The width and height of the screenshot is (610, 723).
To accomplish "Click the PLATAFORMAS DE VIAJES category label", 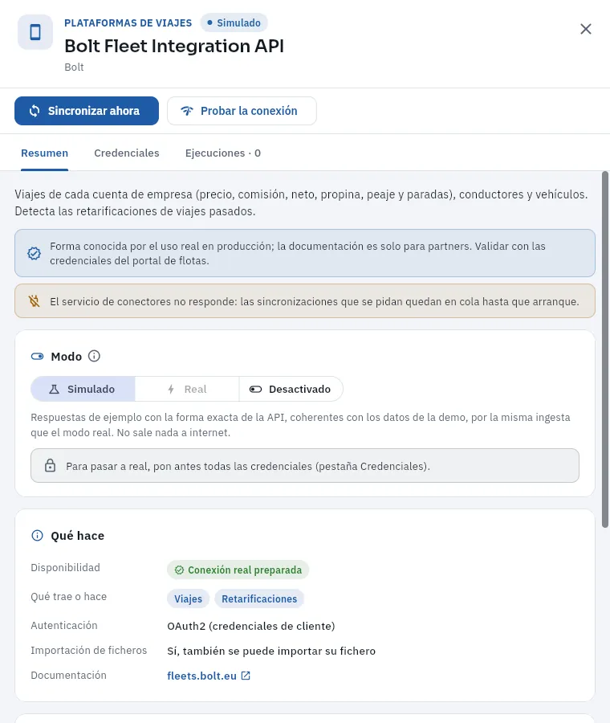I will [128, 23].
